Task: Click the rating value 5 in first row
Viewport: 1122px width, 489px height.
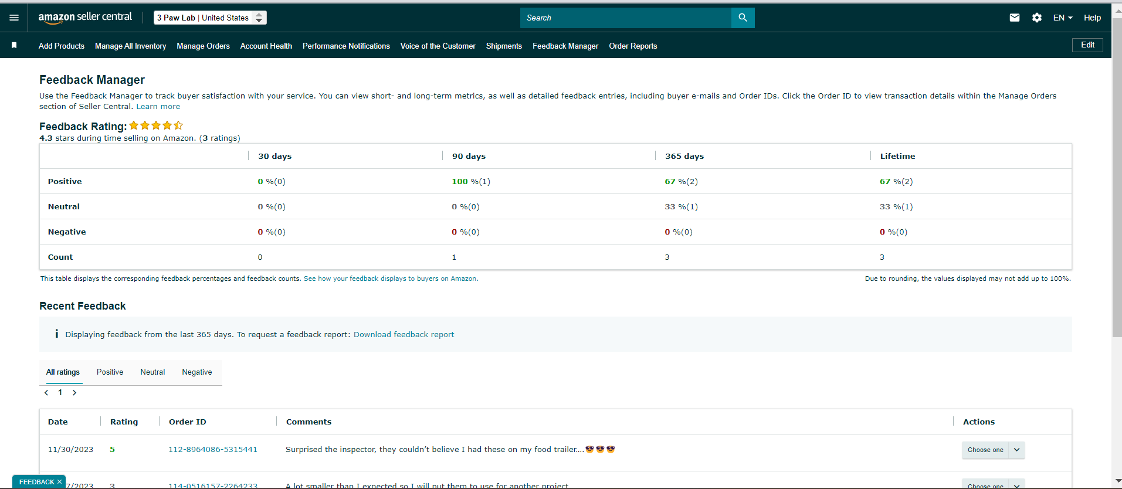Action: (x=113, y=450)
